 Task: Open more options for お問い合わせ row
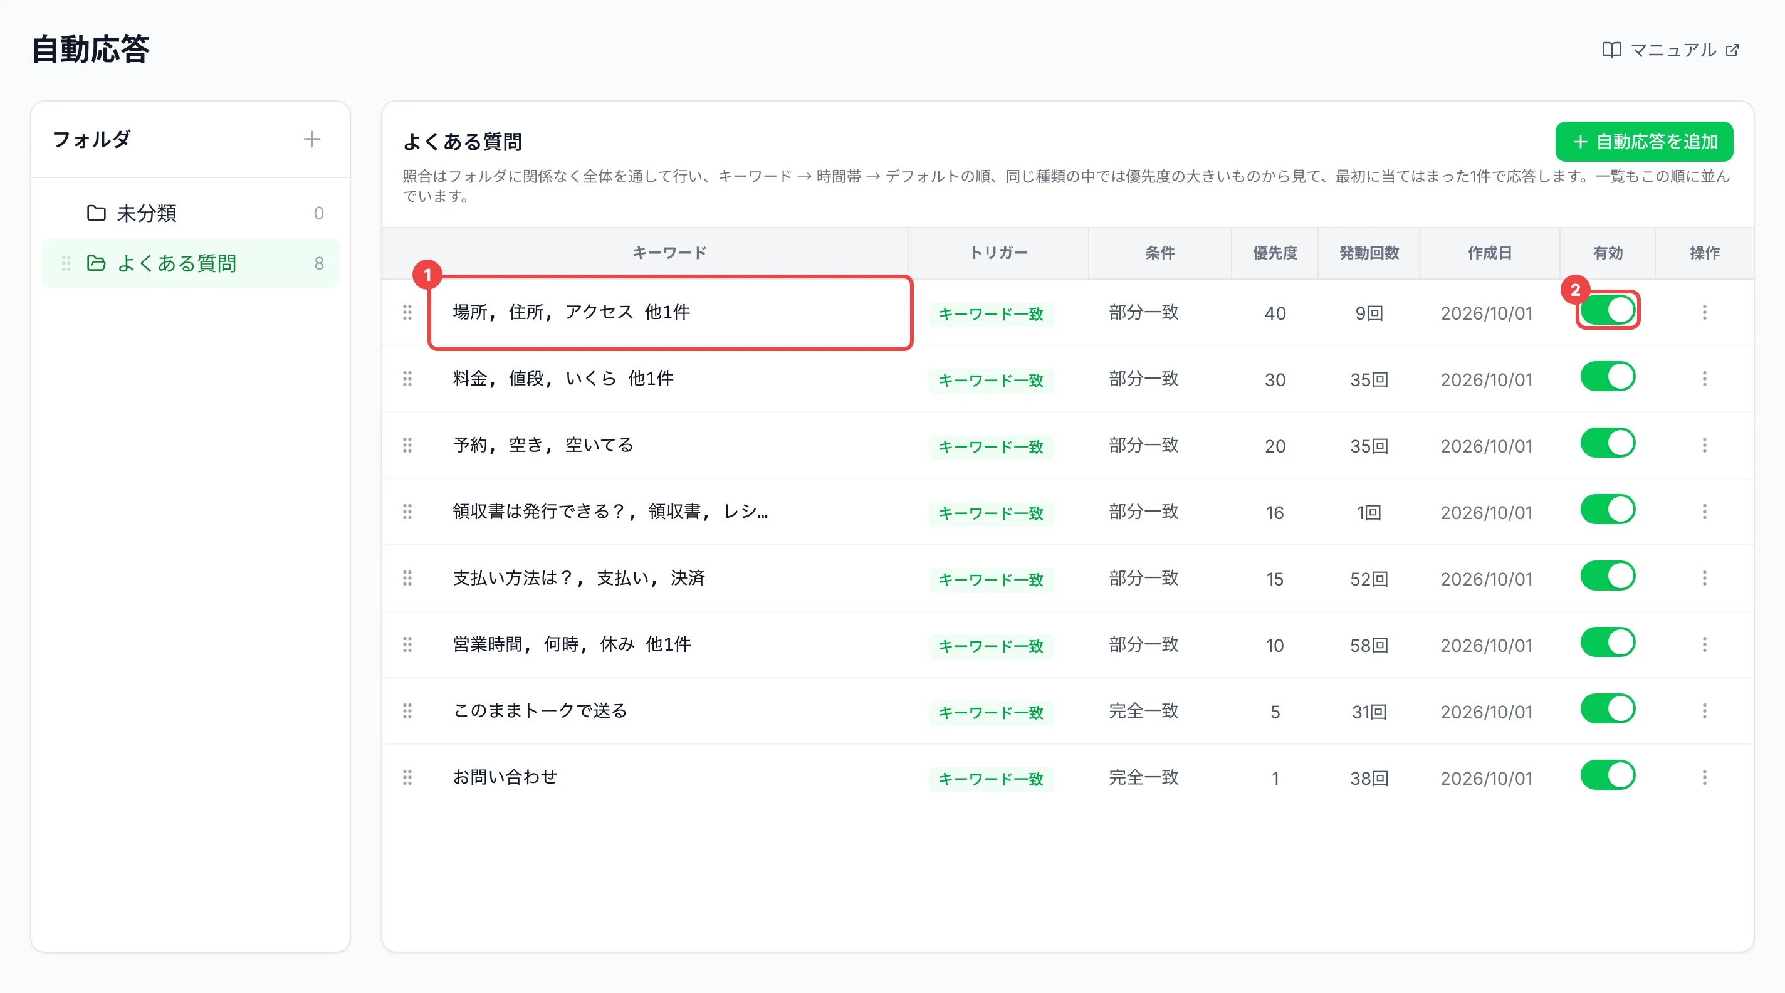click(x=1704, y=777)
